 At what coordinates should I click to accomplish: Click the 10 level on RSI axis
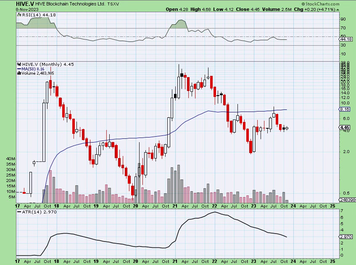coord(343,54)
